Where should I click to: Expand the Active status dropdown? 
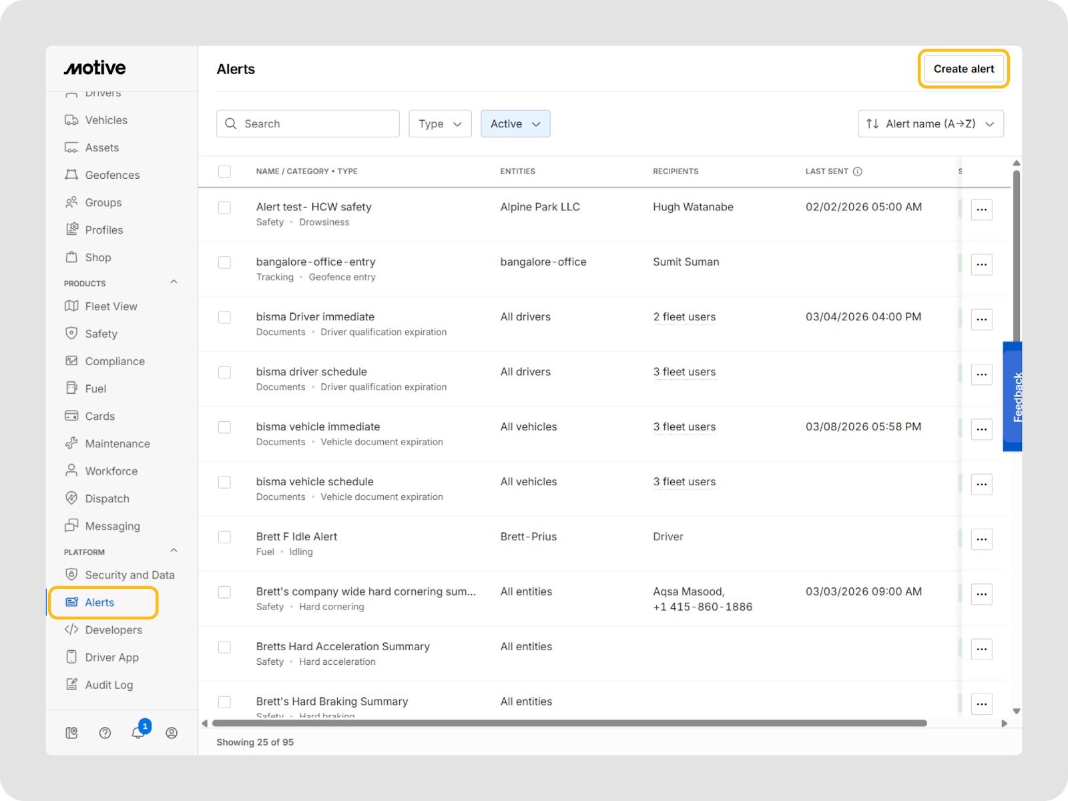tap(515, 124)
